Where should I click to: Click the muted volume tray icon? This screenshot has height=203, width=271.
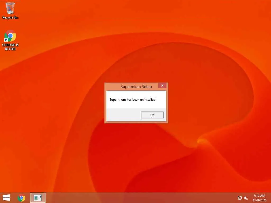coord(246,198)
